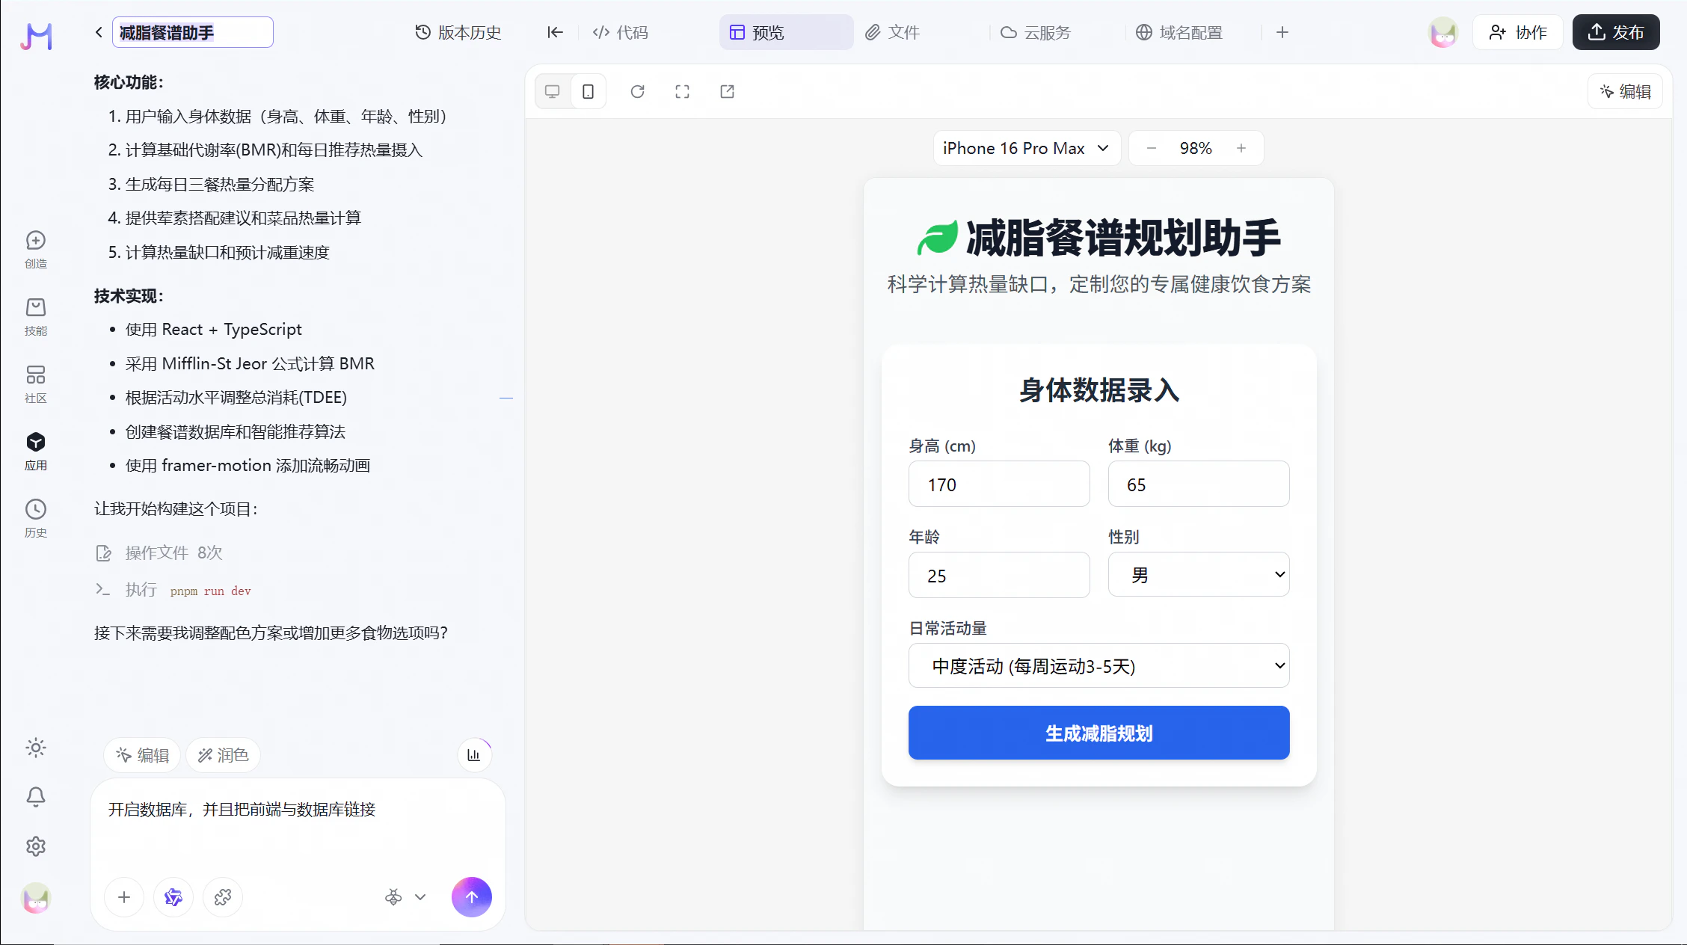
Task: Open the iPhone 16 Pro Max device dropdown
Action: click(x=1026, y=148)
